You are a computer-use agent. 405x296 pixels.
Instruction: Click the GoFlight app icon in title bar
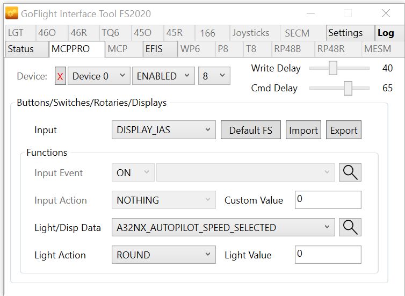(x=12, y=13)
